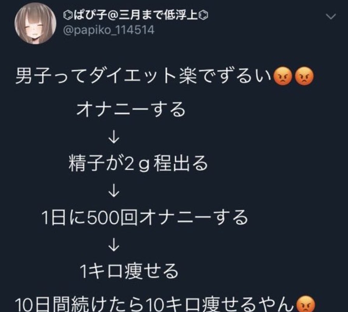Click the down arrow above 1キロ痩せる
Screen dimensions: 348x312
tap(114, 246)
